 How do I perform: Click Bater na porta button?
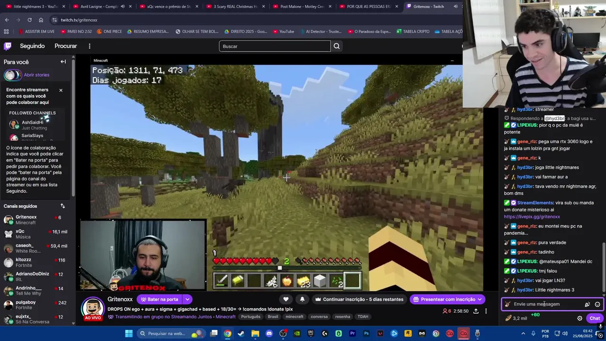[159, 299]
